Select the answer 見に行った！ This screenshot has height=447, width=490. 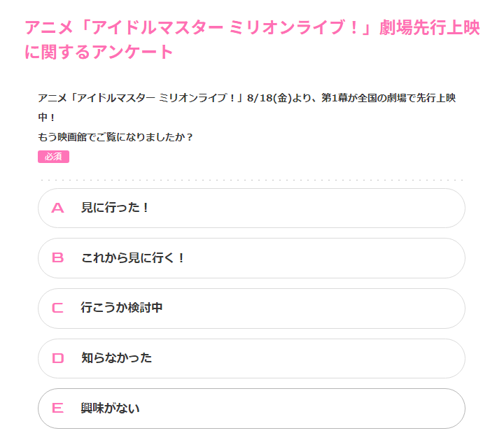(x=115, y=208)
